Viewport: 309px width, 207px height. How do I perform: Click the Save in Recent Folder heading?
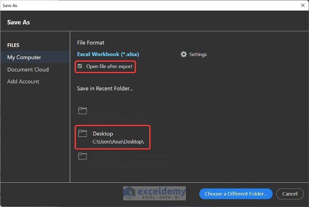(105, 88)
